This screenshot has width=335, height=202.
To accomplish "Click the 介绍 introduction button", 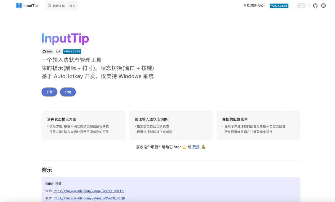I will tap(68, 92).
